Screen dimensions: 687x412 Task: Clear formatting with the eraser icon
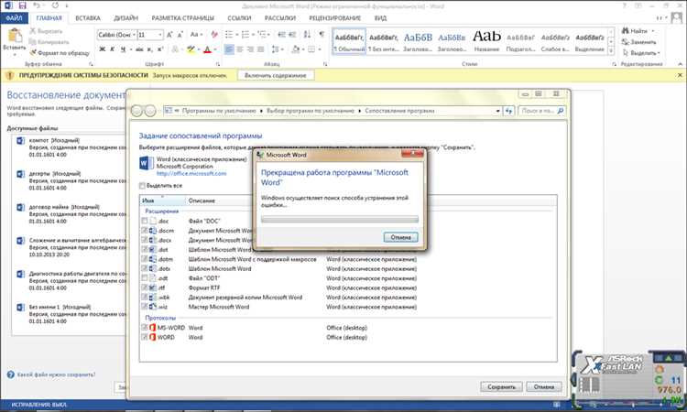(x=214, y=35)
